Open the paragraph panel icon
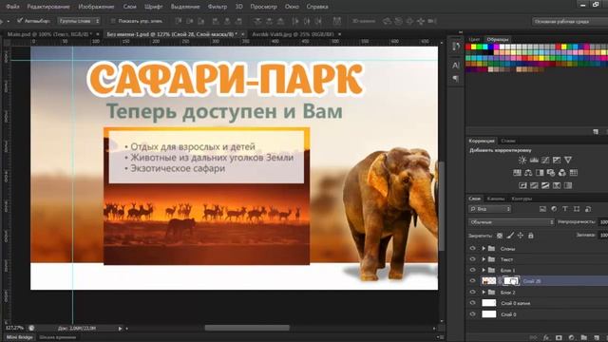Screen dimensions: 608x342 pos(456,79)
